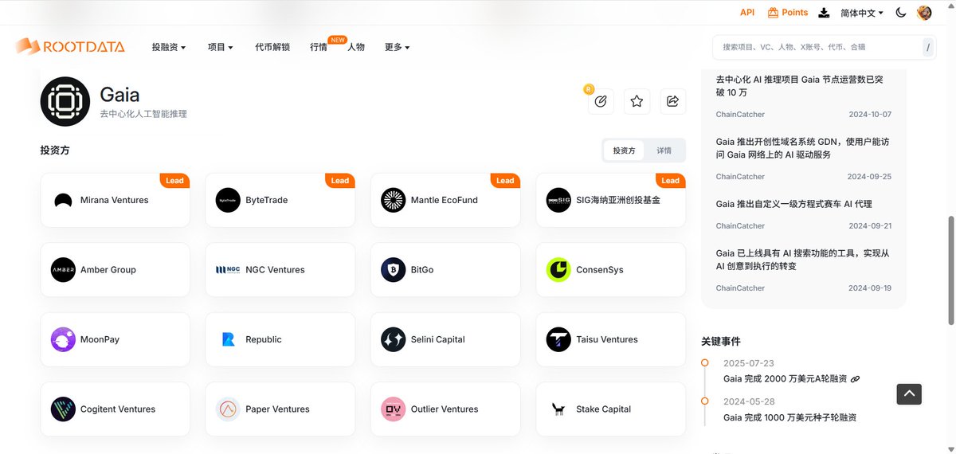
Task: Open the API link
Action: [747, 13]
